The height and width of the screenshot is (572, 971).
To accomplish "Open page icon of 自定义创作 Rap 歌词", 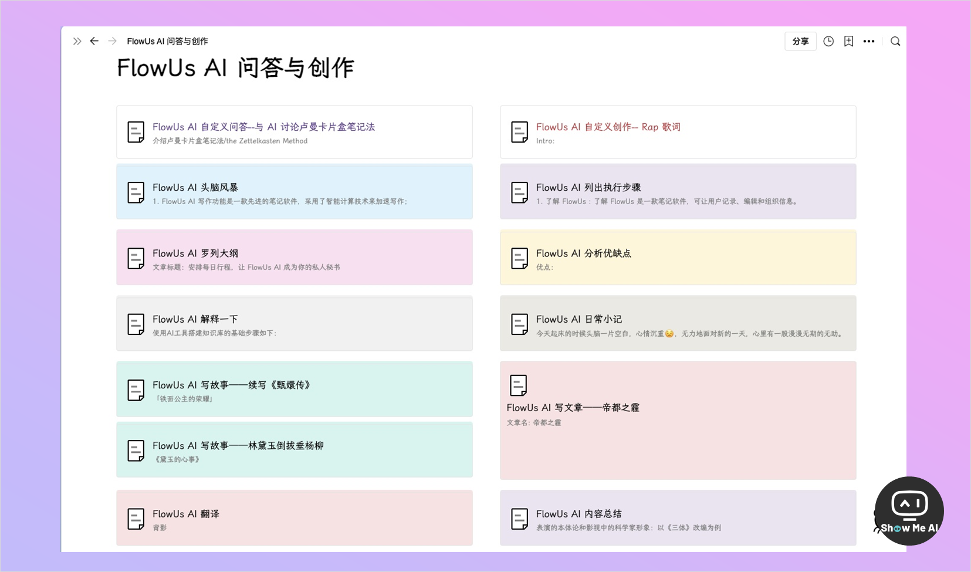I will pyautogui.click(x=519, y=132).
